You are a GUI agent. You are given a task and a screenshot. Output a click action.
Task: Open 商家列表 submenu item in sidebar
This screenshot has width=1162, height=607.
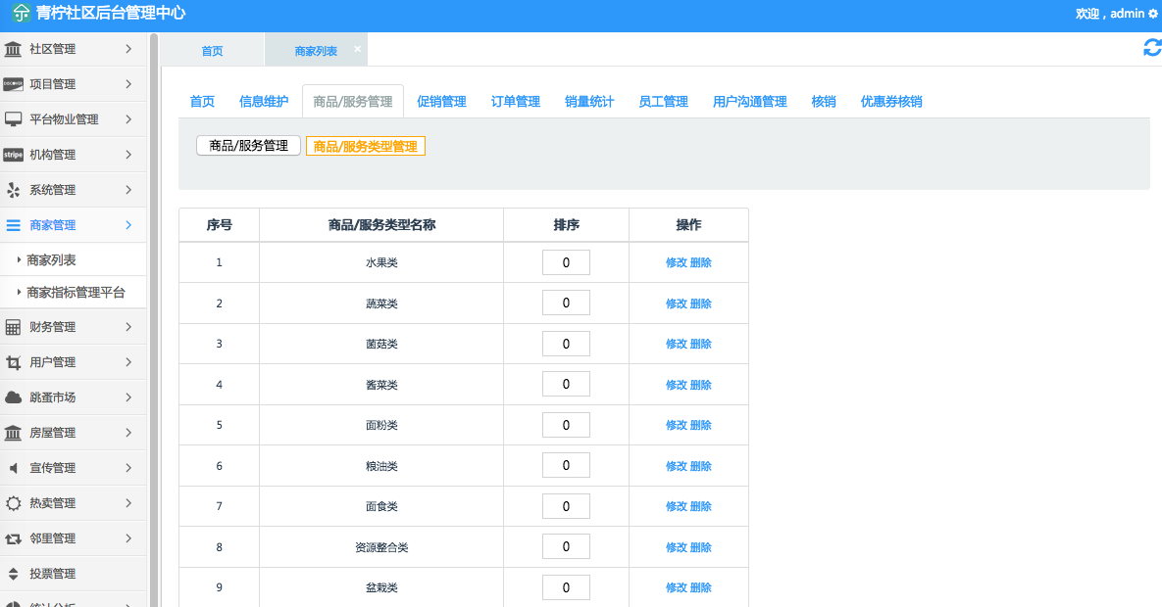[x=73, y=259]
